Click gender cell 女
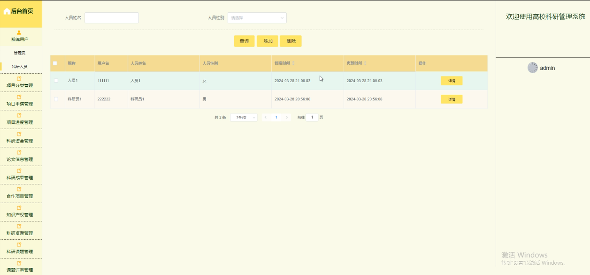 204,81
